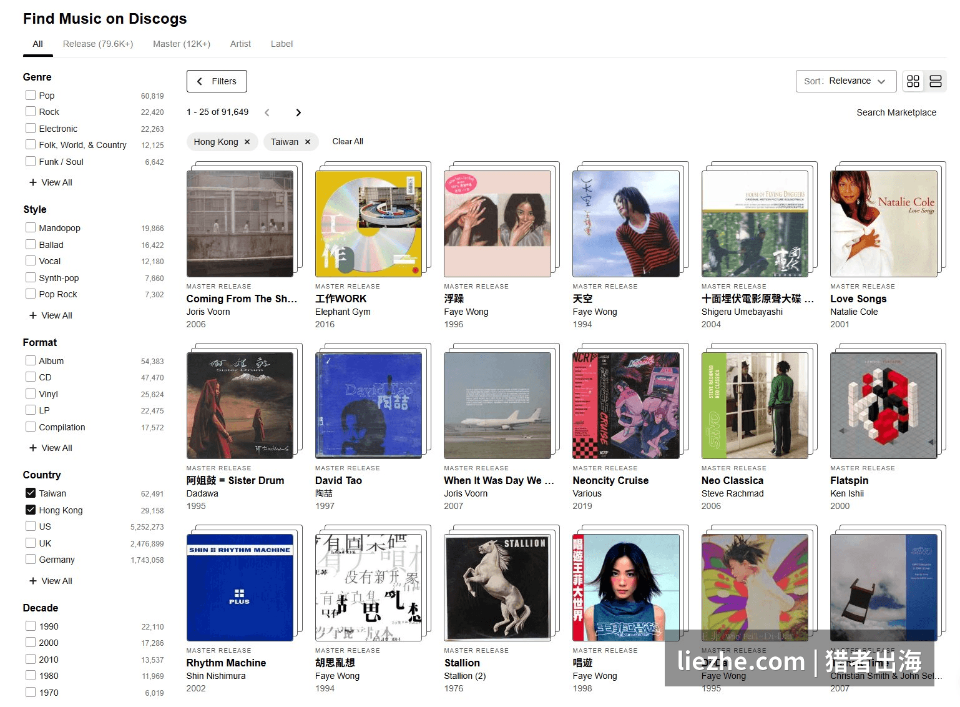Image resolution: width=960 pixels, height=707 pixels.
Task: Expand View All under Style
Action: 51,315
